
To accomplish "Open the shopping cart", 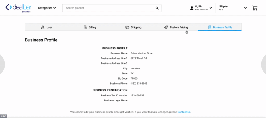I will point(255,8).
